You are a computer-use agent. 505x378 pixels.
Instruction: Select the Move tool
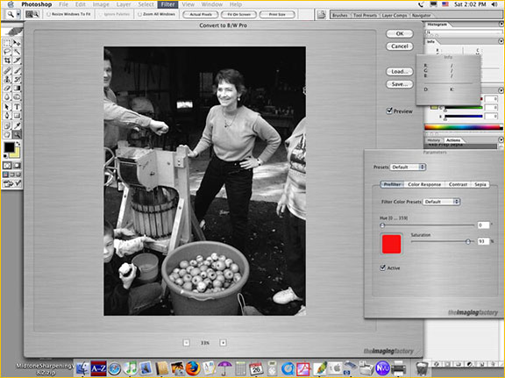(x=17, y=43)
